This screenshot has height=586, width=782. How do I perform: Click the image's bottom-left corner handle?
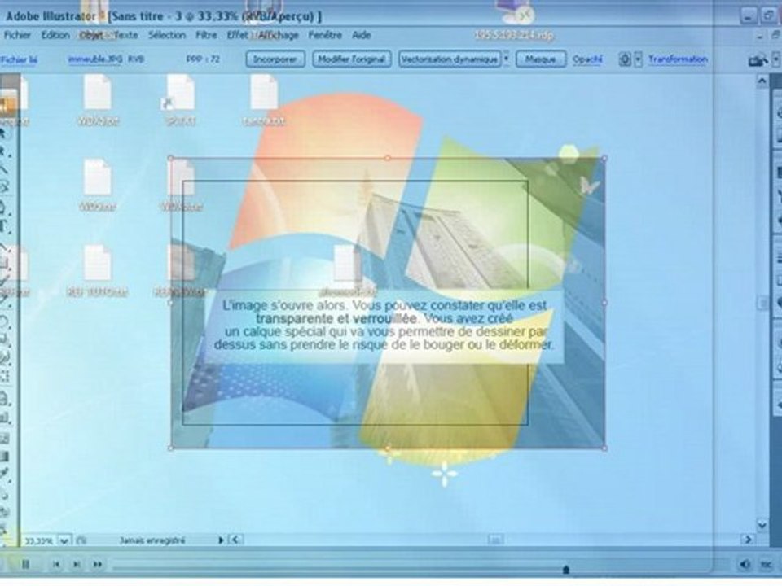click(171, 448)
